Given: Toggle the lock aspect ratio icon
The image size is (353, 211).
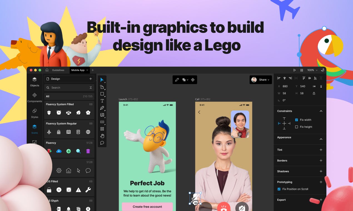Looking at the screenshot, I should point(314,94).
